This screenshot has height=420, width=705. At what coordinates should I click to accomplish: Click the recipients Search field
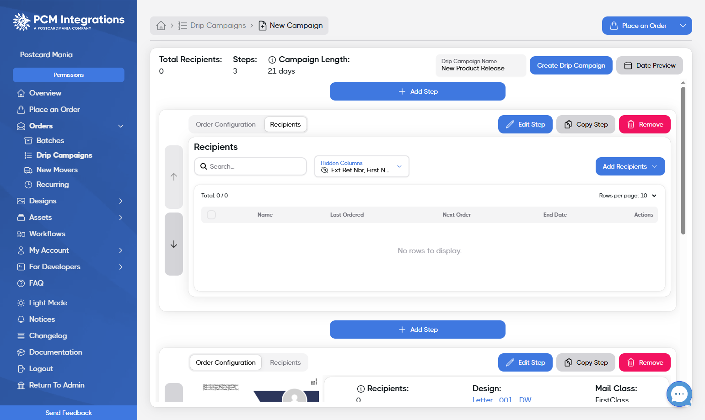[250, 166]
